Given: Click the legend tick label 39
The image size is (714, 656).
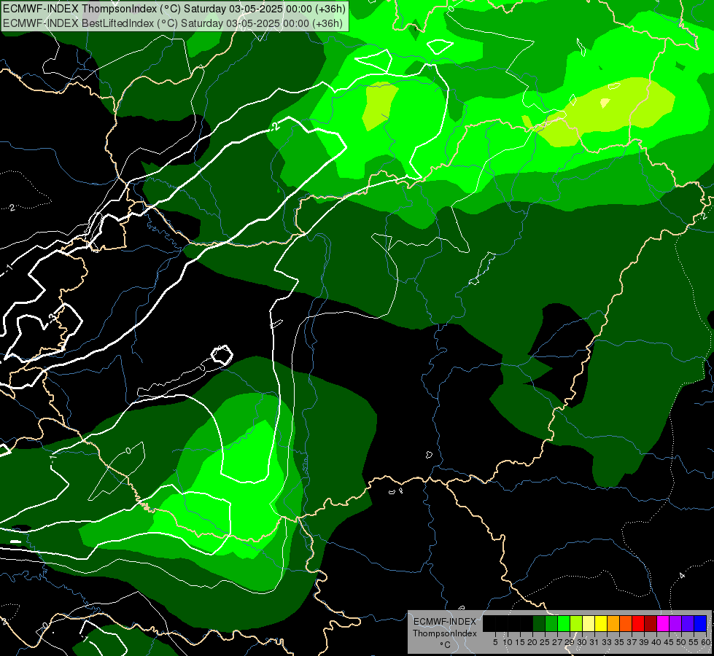Looking at the screenshot, I should [x=644, y=642].
